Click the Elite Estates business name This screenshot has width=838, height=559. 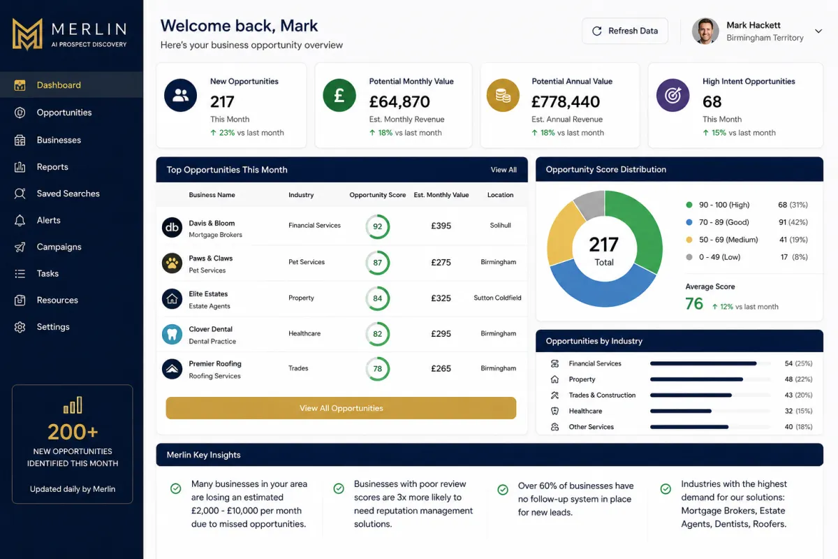click(x=208, y=294)
